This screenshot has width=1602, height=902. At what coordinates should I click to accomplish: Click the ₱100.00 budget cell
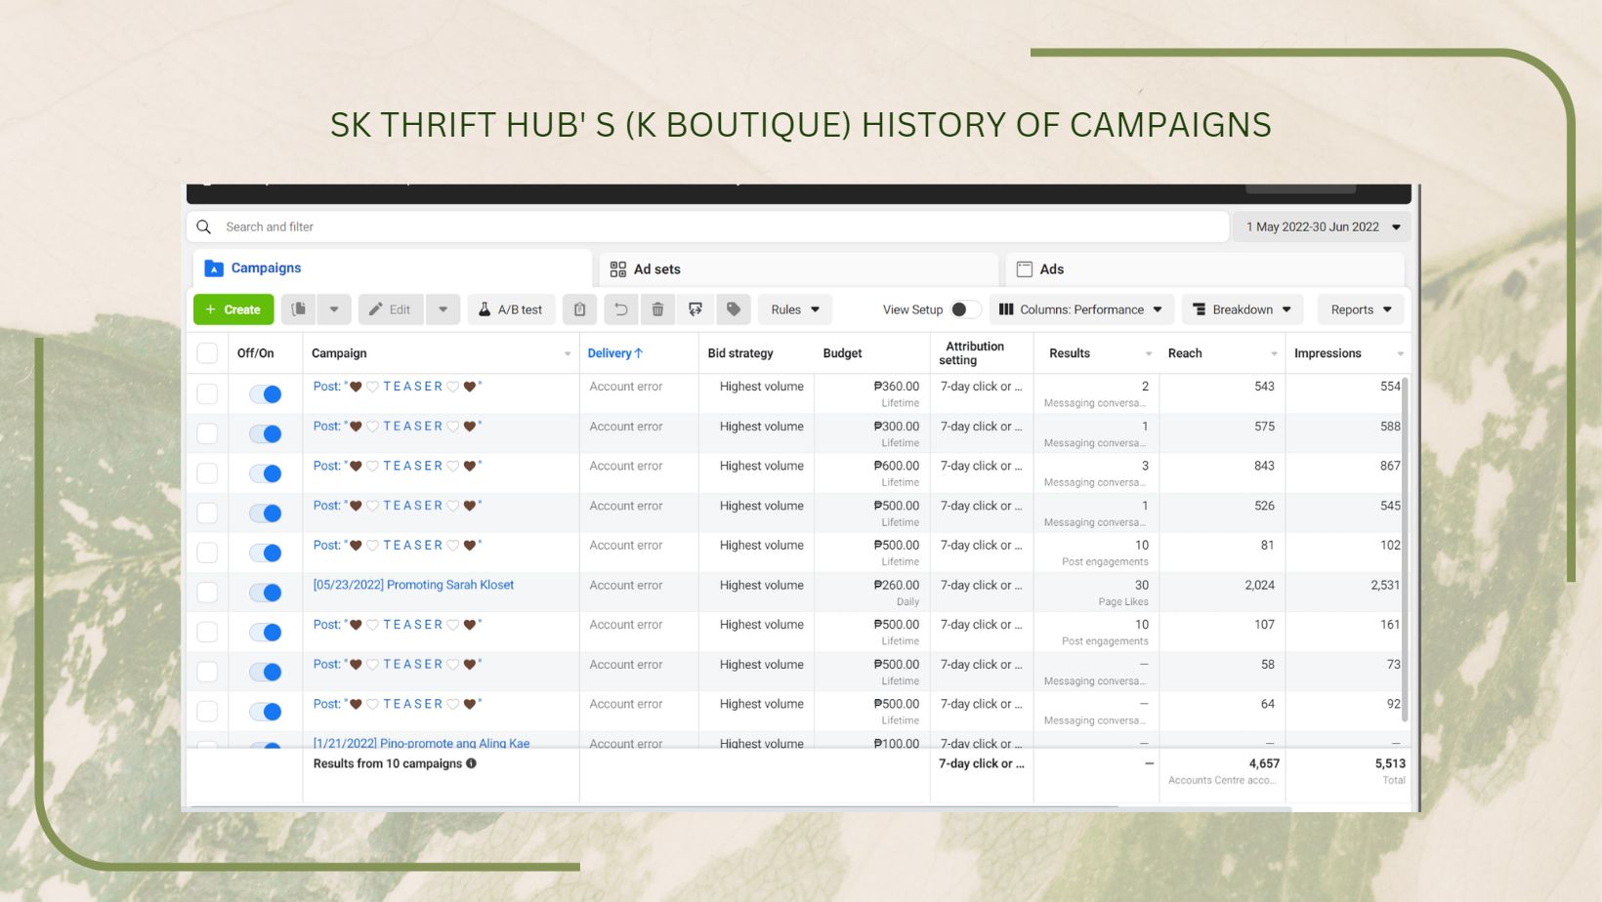coord(872,741)
